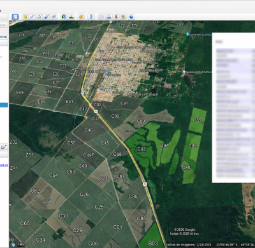View current location in Google Maps
The image size is (255, 248).
pos(123,17)
